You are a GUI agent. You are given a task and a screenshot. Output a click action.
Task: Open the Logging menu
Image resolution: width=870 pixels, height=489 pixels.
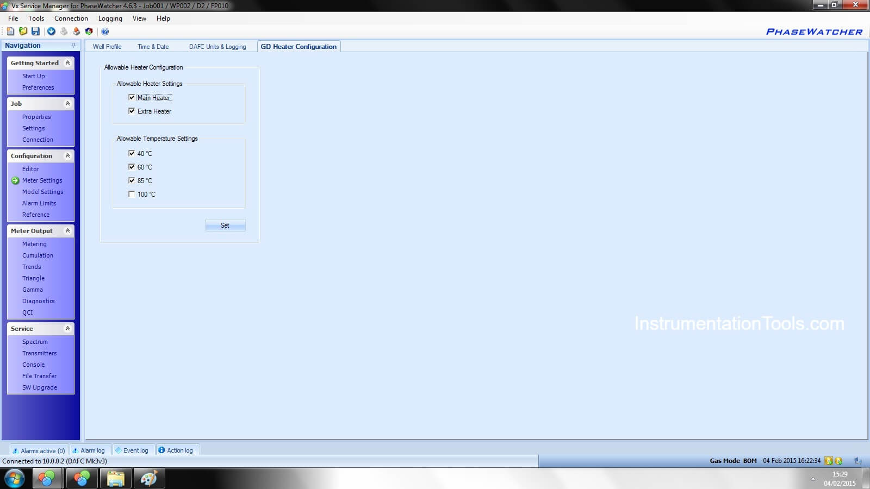[110, 18]
